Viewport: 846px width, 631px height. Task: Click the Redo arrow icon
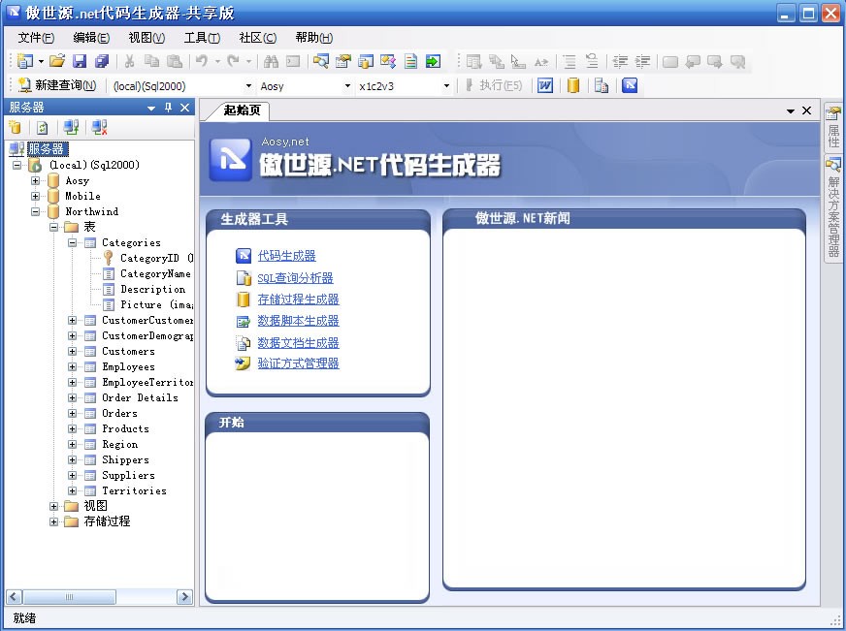click(233, 61)
